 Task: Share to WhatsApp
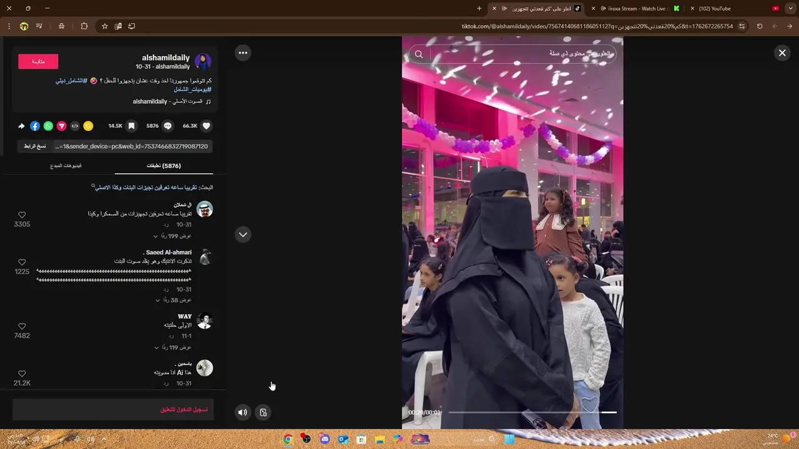[x=48, y=126]
